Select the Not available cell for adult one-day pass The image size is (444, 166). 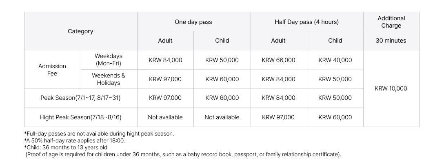tap(165, 117)
